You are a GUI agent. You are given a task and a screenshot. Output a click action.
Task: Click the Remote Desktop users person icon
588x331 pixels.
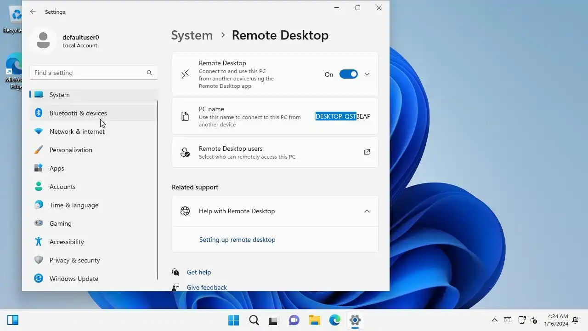tap(185, 152)
